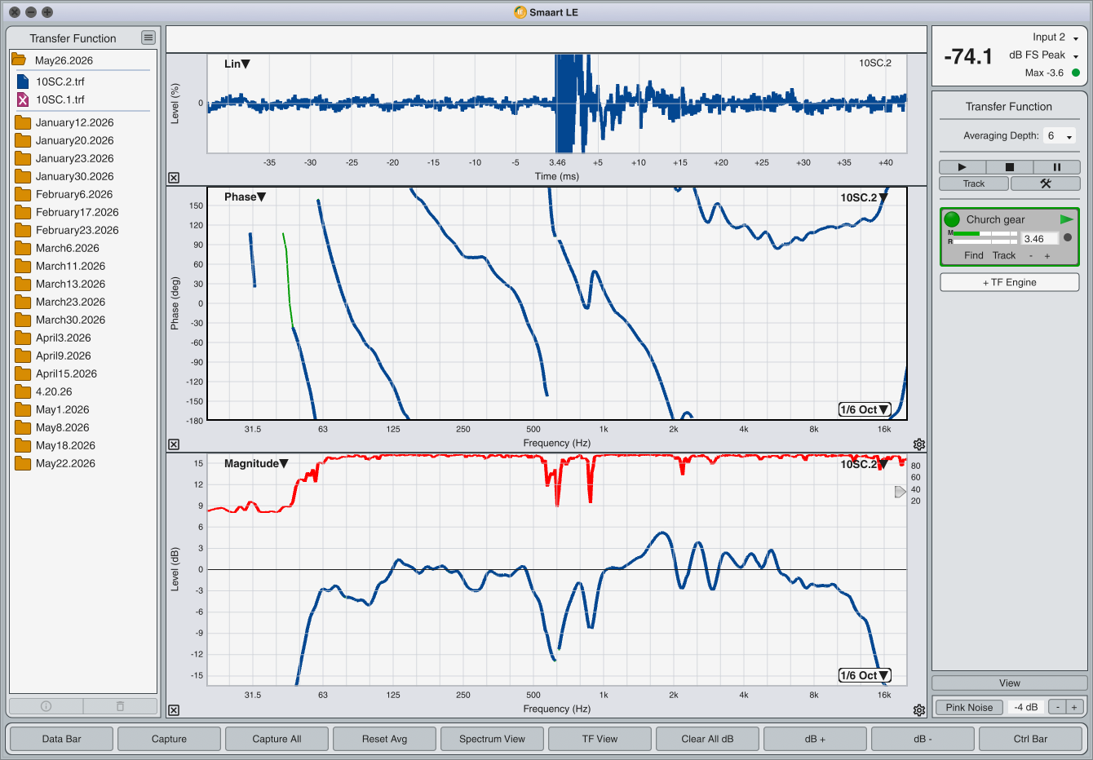Click the View button in control bar

[x=1010, y=683]
